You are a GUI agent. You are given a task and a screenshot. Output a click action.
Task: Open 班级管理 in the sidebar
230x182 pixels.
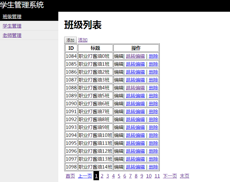coord(12,17)
